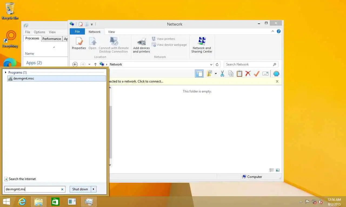Click the Rename toolbar icon
The width and height of the screenshot is (346, 207).
[x=265, y=74]
